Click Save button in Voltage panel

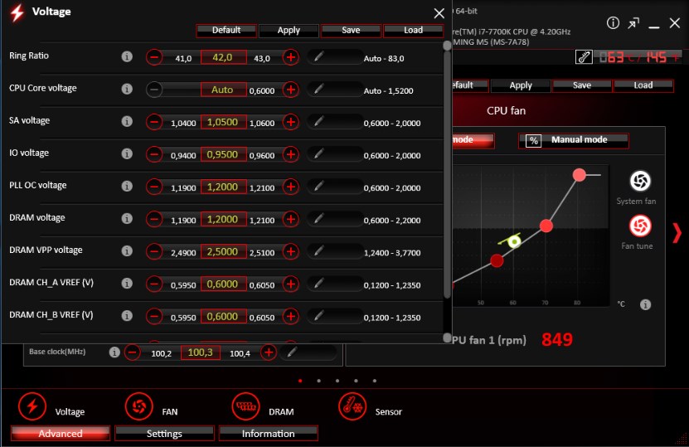(351, 31)
